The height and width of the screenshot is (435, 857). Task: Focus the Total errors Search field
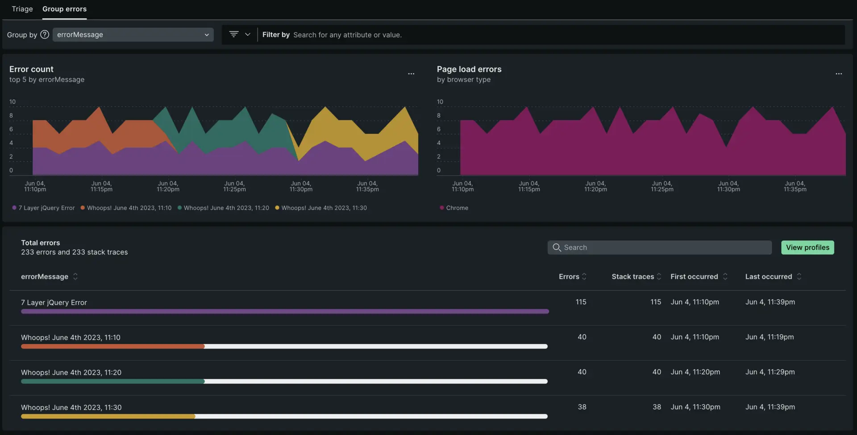coord(660,247)
